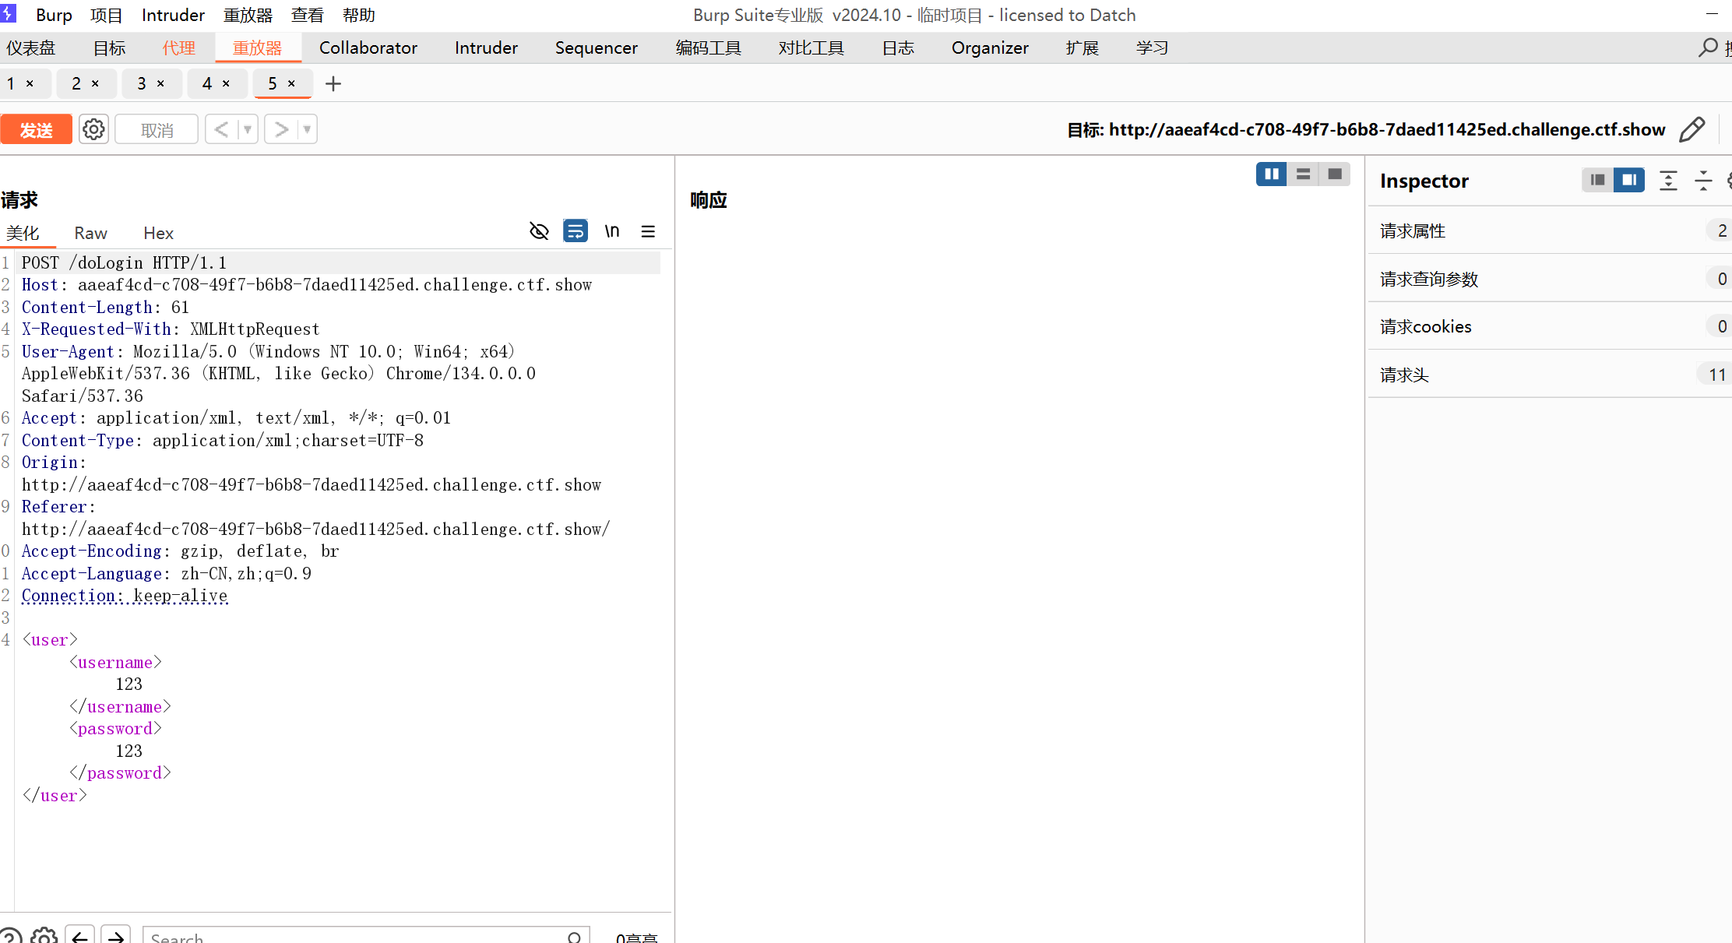Click the search magnifier icon in top bar
The image size is (1732, 943).
(x=1707, y=48)
